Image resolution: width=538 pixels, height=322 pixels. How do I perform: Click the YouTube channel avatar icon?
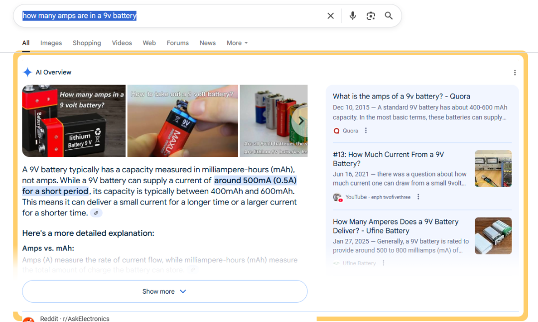pos(337,197)
